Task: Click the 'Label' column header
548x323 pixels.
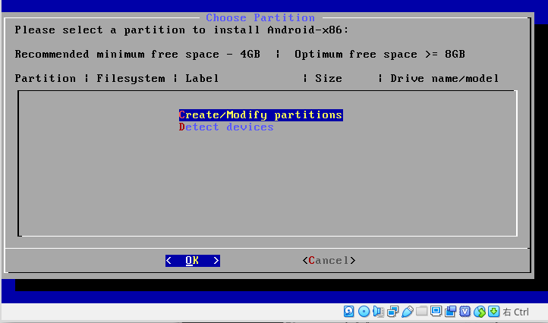Action: [202, 78]
